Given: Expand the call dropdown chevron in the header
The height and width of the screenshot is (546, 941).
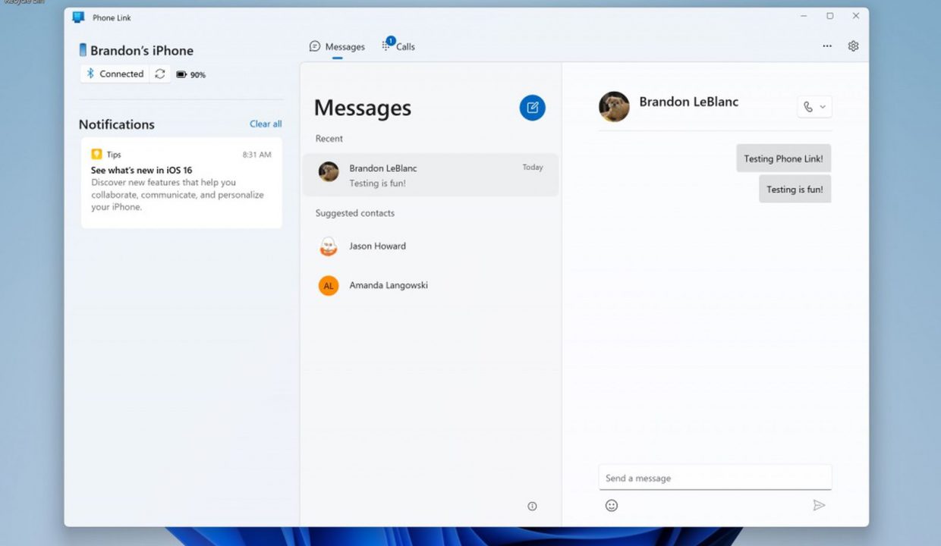Looking at the screenshot, I should click(x=823, y=107).
